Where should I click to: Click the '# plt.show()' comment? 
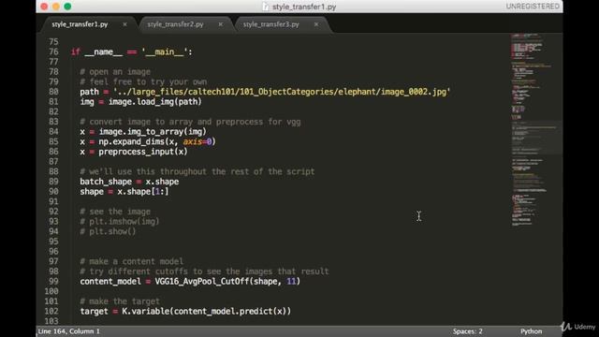click(x=108, y=231)
